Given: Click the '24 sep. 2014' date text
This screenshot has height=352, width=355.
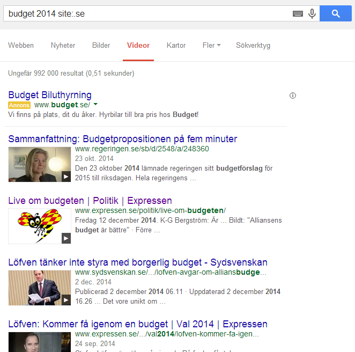Looking at the screenshot, I should (95, 343).
